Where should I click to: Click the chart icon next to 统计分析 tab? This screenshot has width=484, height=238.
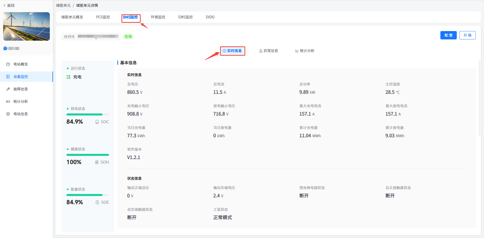click(x=297, y=51)
